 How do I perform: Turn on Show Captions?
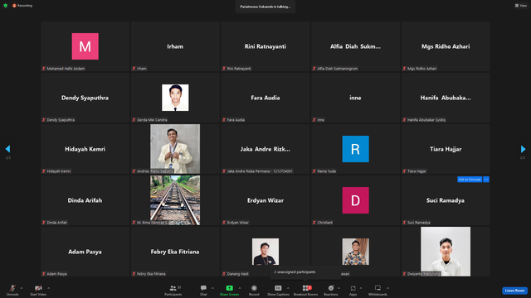coord(278,290)
